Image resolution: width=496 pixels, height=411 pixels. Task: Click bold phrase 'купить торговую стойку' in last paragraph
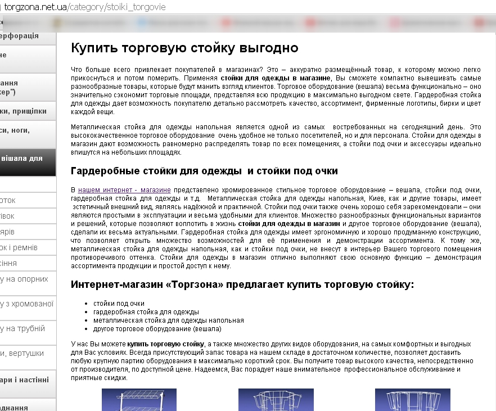click(x=166, y=344)
